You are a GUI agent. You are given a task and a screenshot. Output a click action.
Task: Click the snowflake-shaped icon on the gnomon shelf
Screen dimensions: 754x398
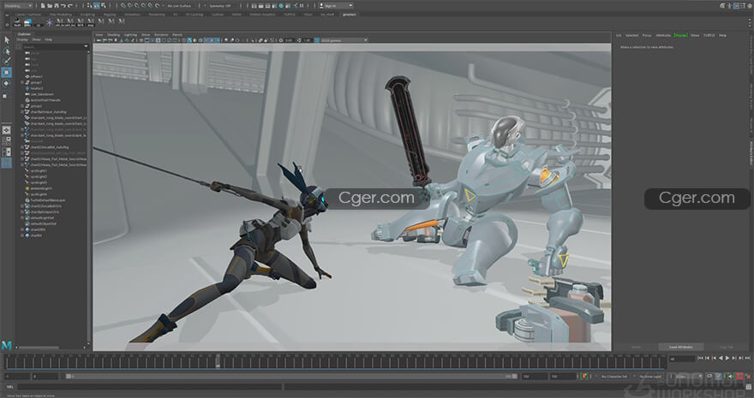49,22
